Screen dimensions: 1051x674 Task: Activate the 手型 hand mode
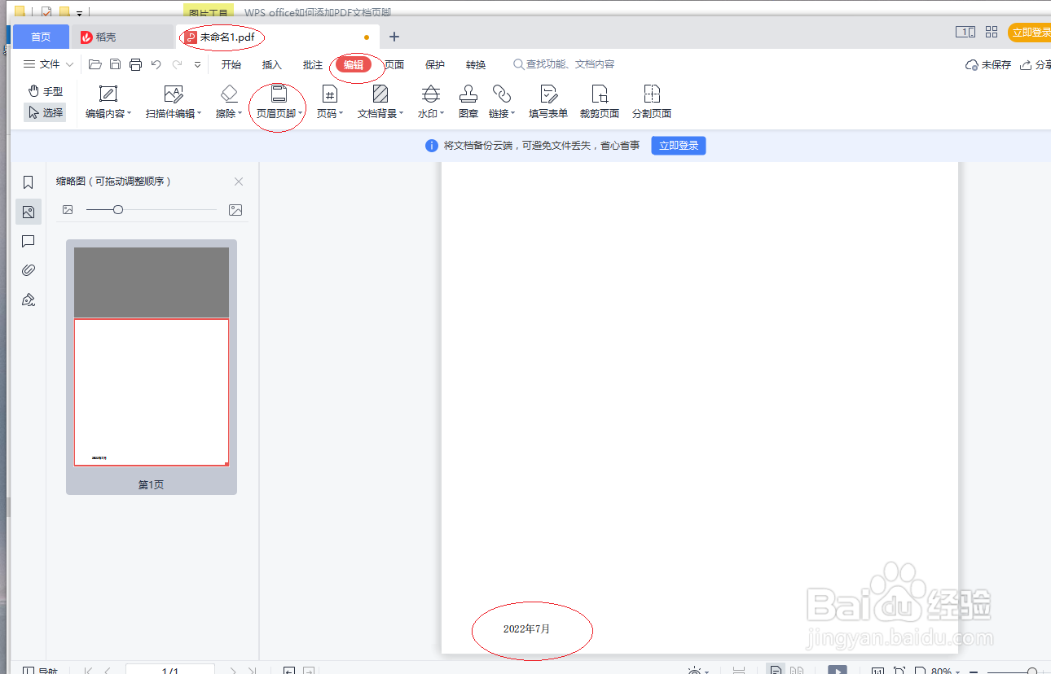(46, 91)
